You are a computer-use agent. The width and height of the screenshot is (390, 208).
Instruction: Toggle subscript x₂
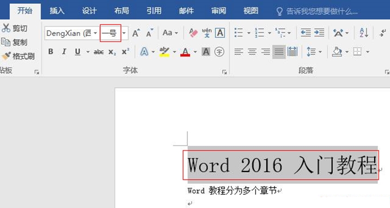coord(112,52)
